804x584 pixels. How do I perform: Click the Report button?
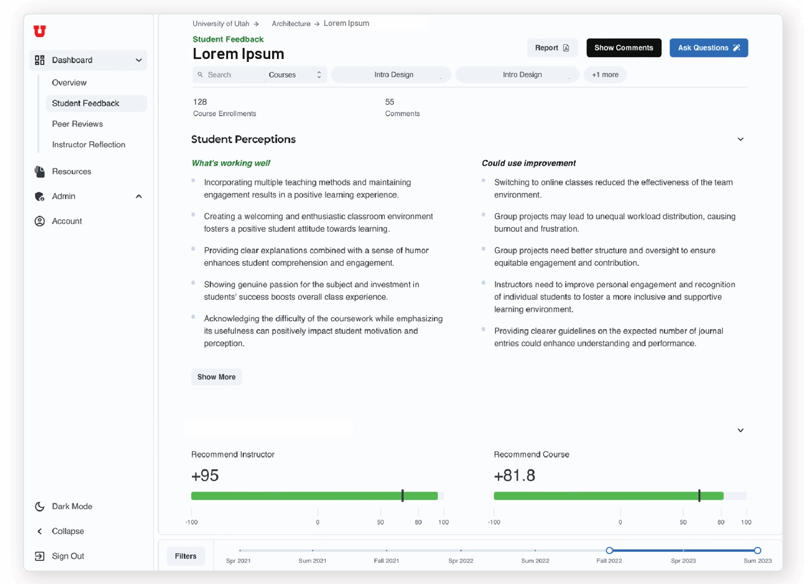(x=552, y=48)
